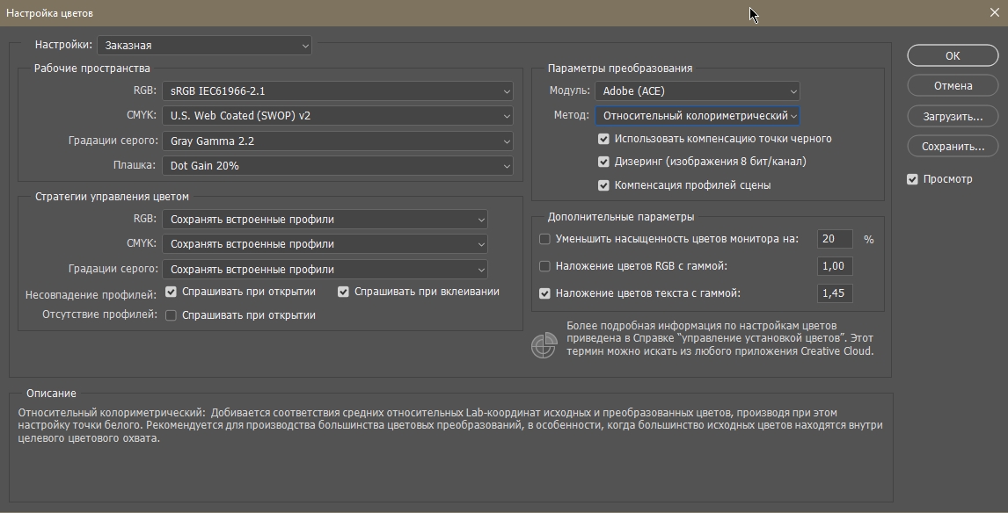Open the Gray Gamma 2.2 dropdown
Screen dimensions: 1008x513
[x=337, y=141]
